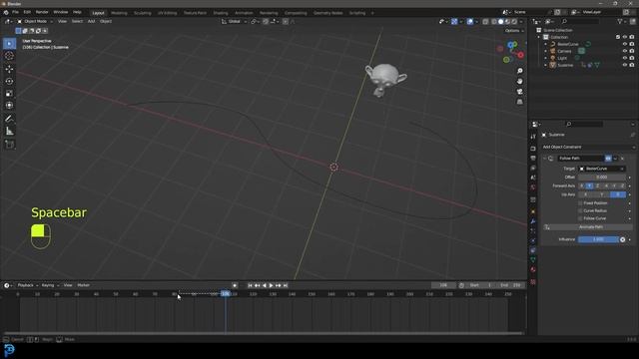The image size is (639, 359).
Task: Switch to the Modeling workspace tab
Action: click(119, 13)
